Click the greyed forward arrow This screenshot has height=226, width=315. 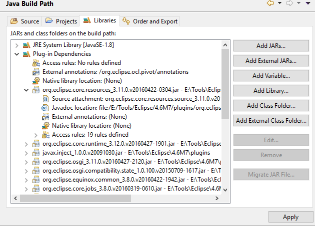click(x=289, y=3)
